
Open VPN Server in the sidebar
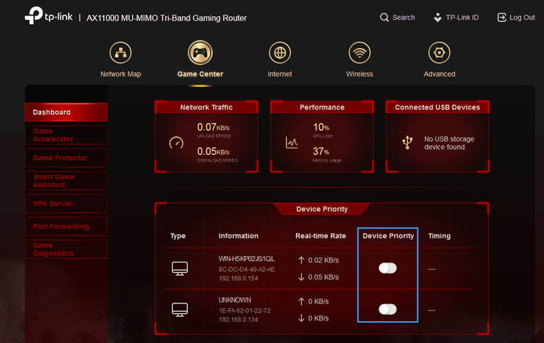coord(66,204)
